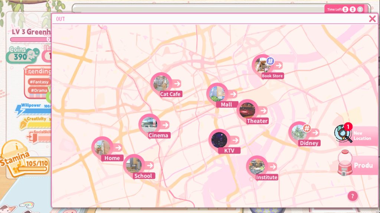Select the Didney map marker
380x213 pixels.
click(x=299, y=132)
